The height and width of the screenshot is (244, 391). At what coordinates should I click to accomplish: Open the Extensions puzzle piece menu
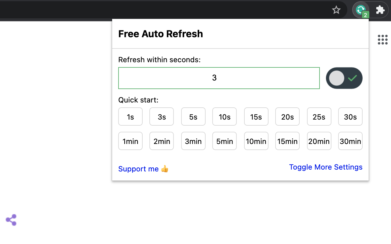(x=380, y=10)
